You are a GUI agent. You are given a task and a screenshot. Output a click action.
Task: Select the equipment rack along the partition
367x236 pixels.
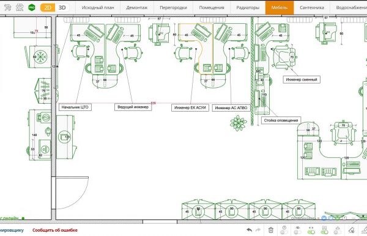click(x=262, y=95)
